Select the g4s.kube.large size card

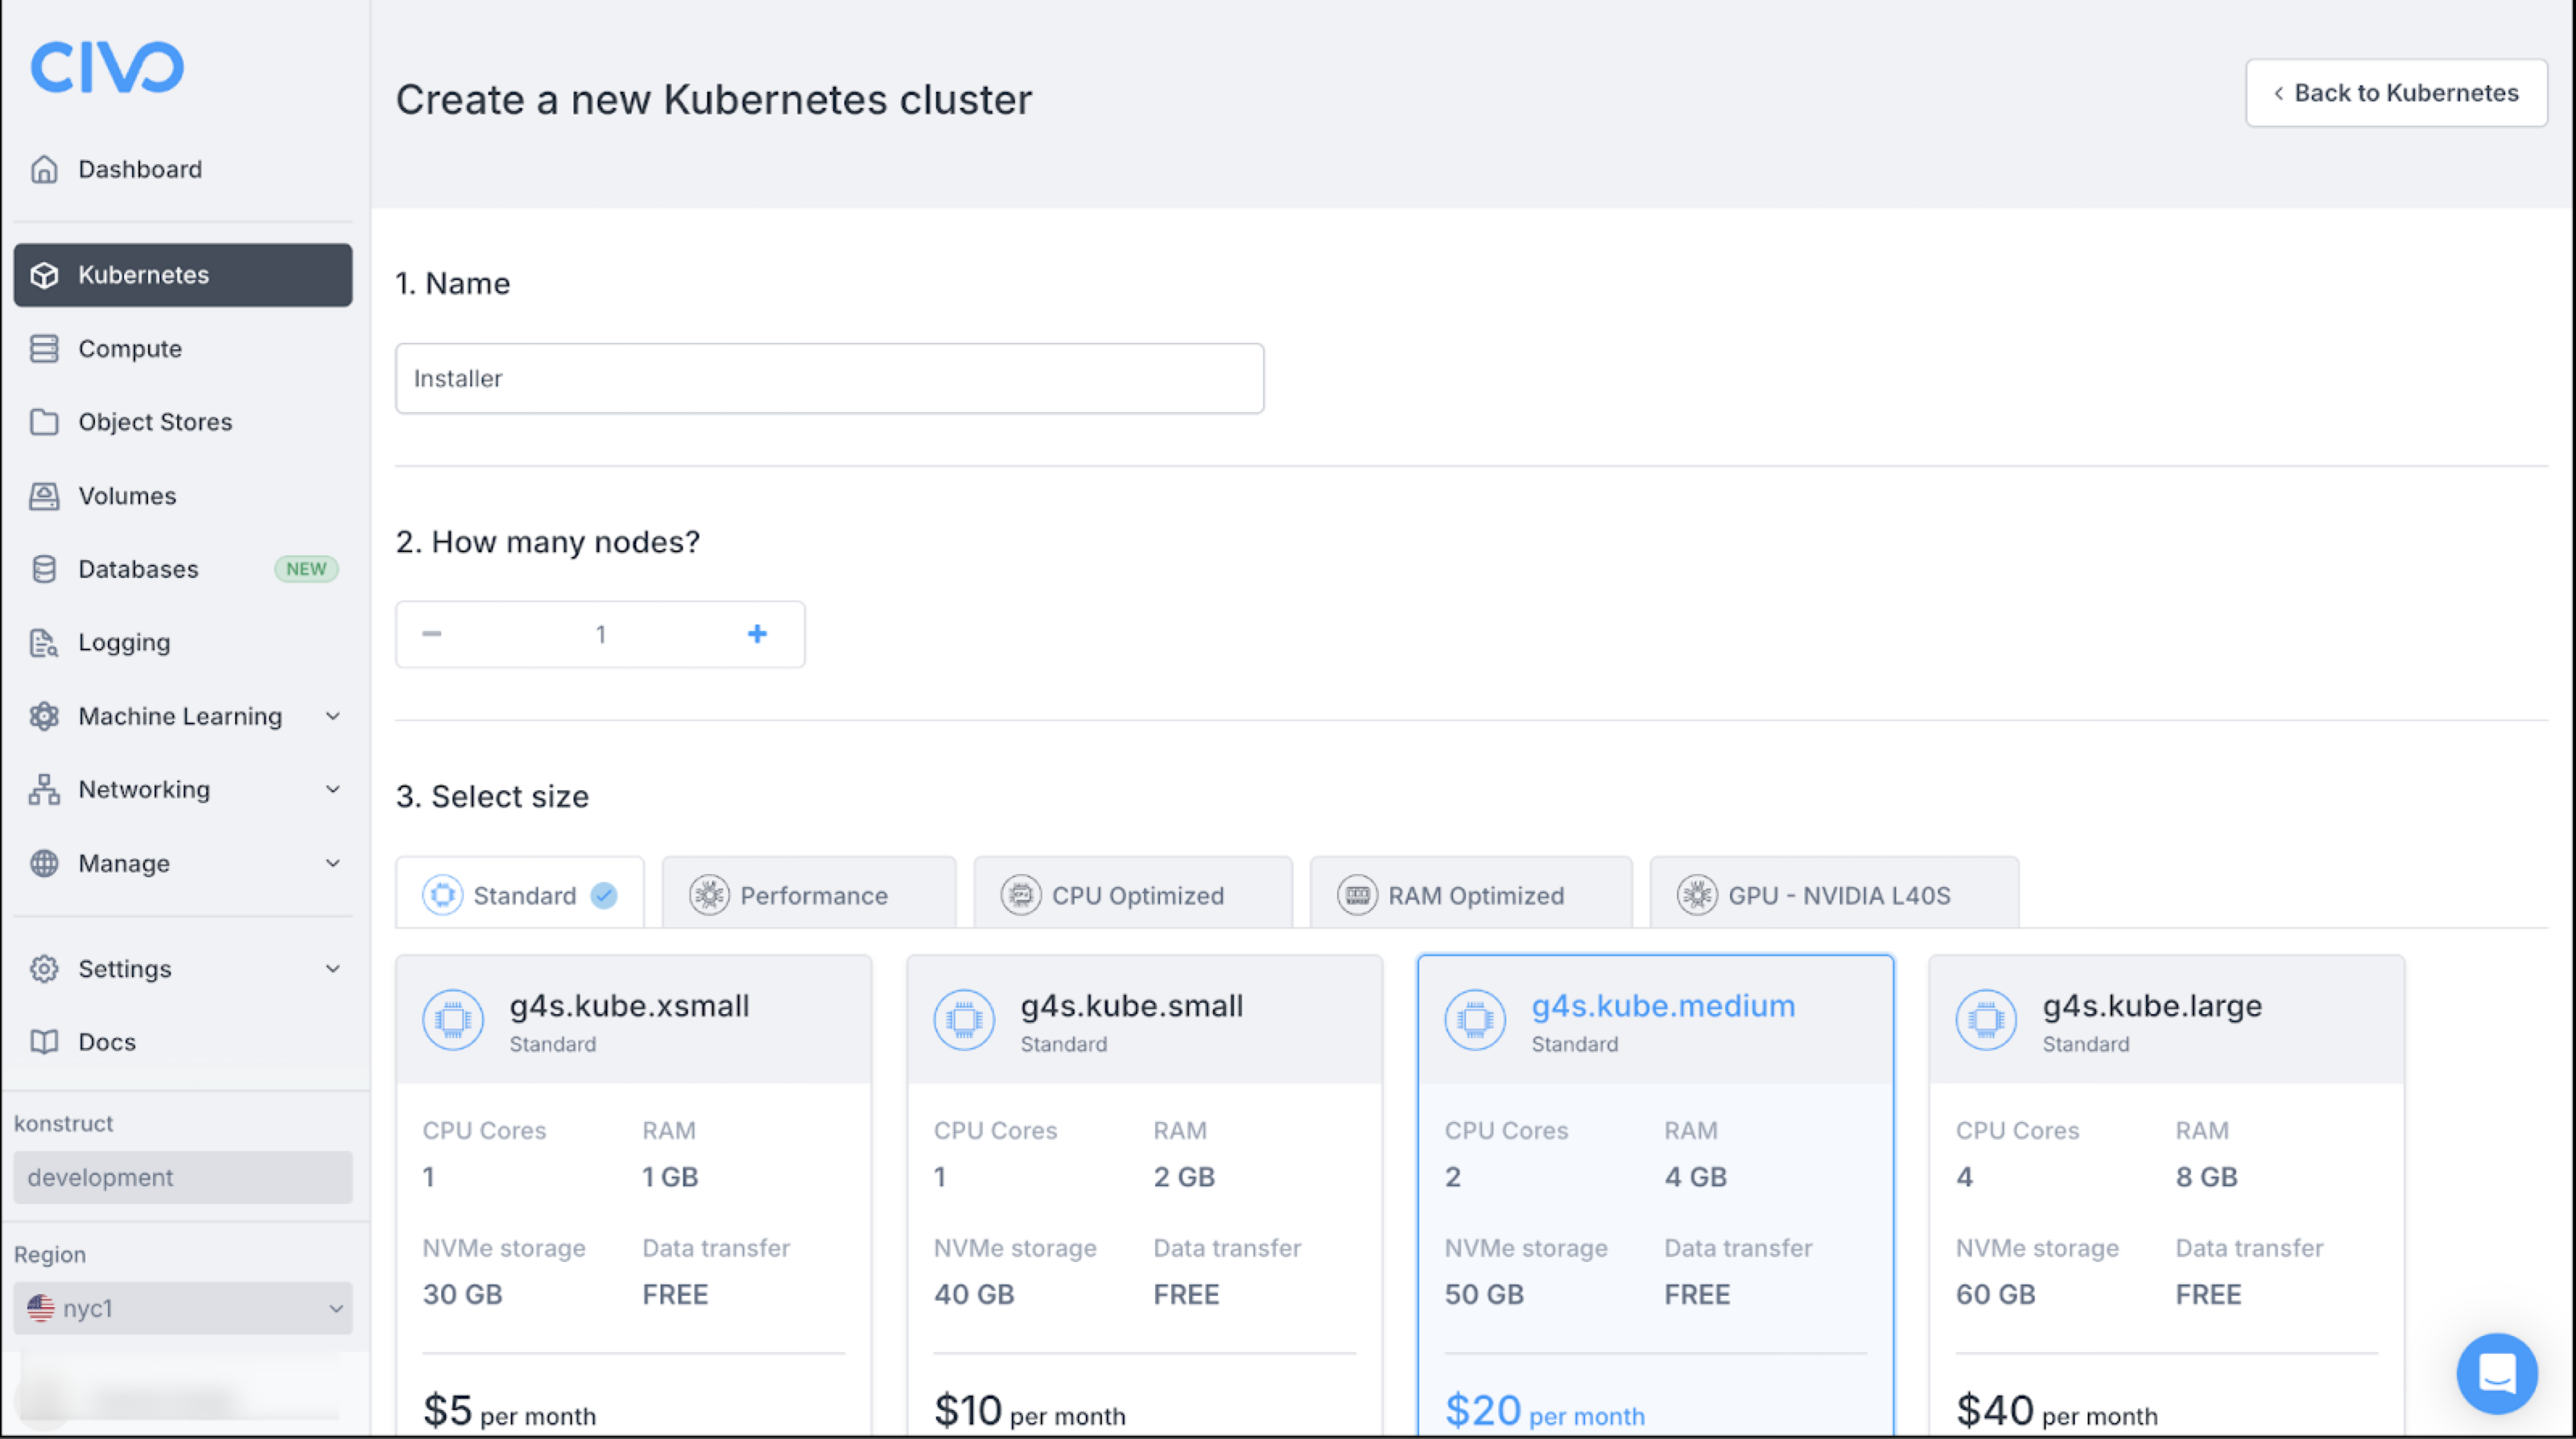pyautogui.click(x=2166, y=1196)
